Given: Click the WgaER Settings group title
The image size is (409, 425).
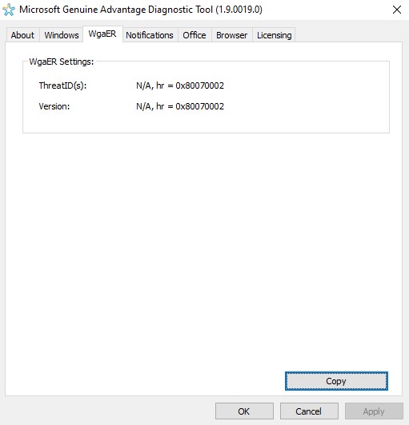Looking at the screenshot, I should click(x=62, y=62).
